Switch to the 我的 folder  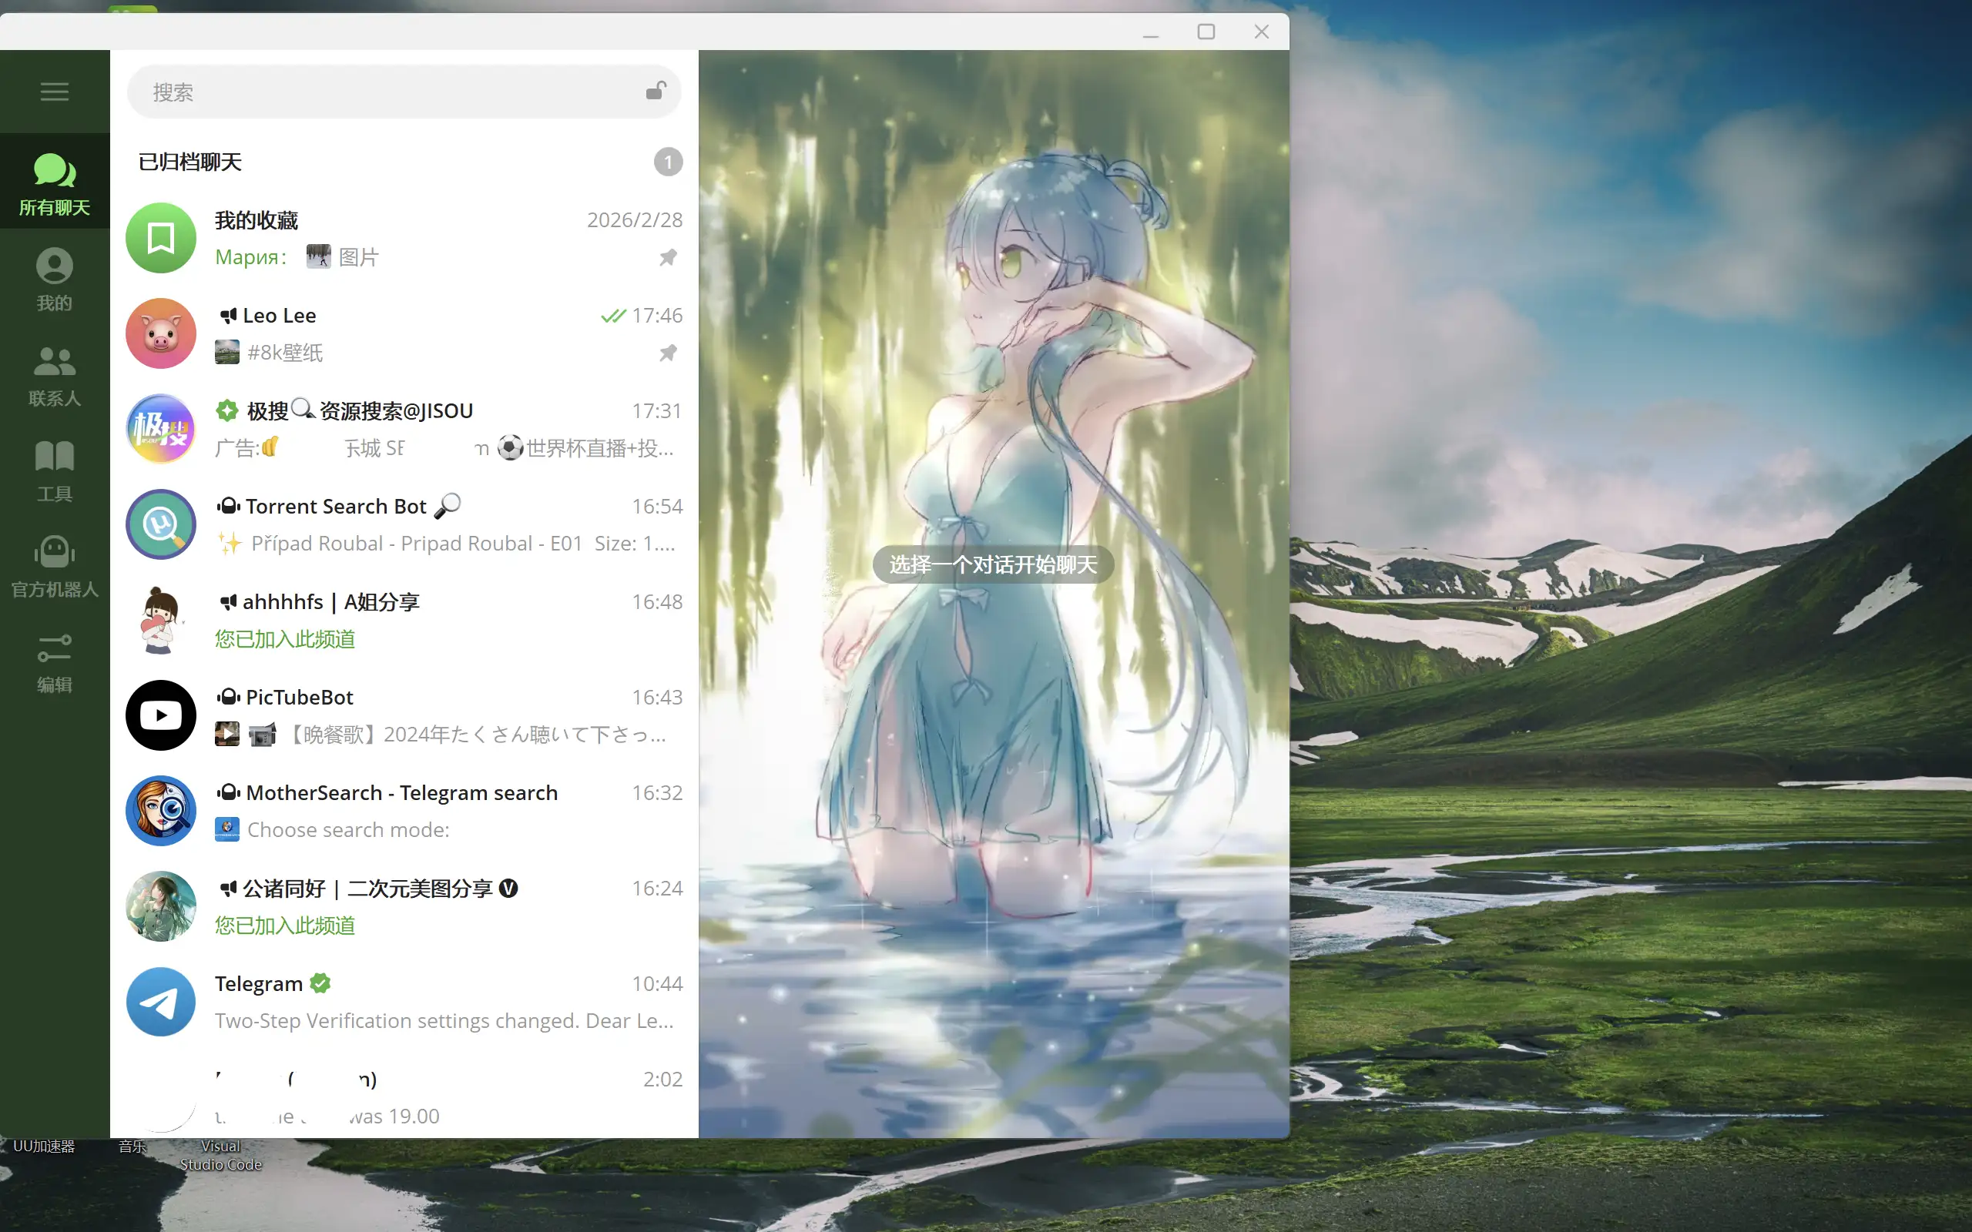click(x=55, y=279)
